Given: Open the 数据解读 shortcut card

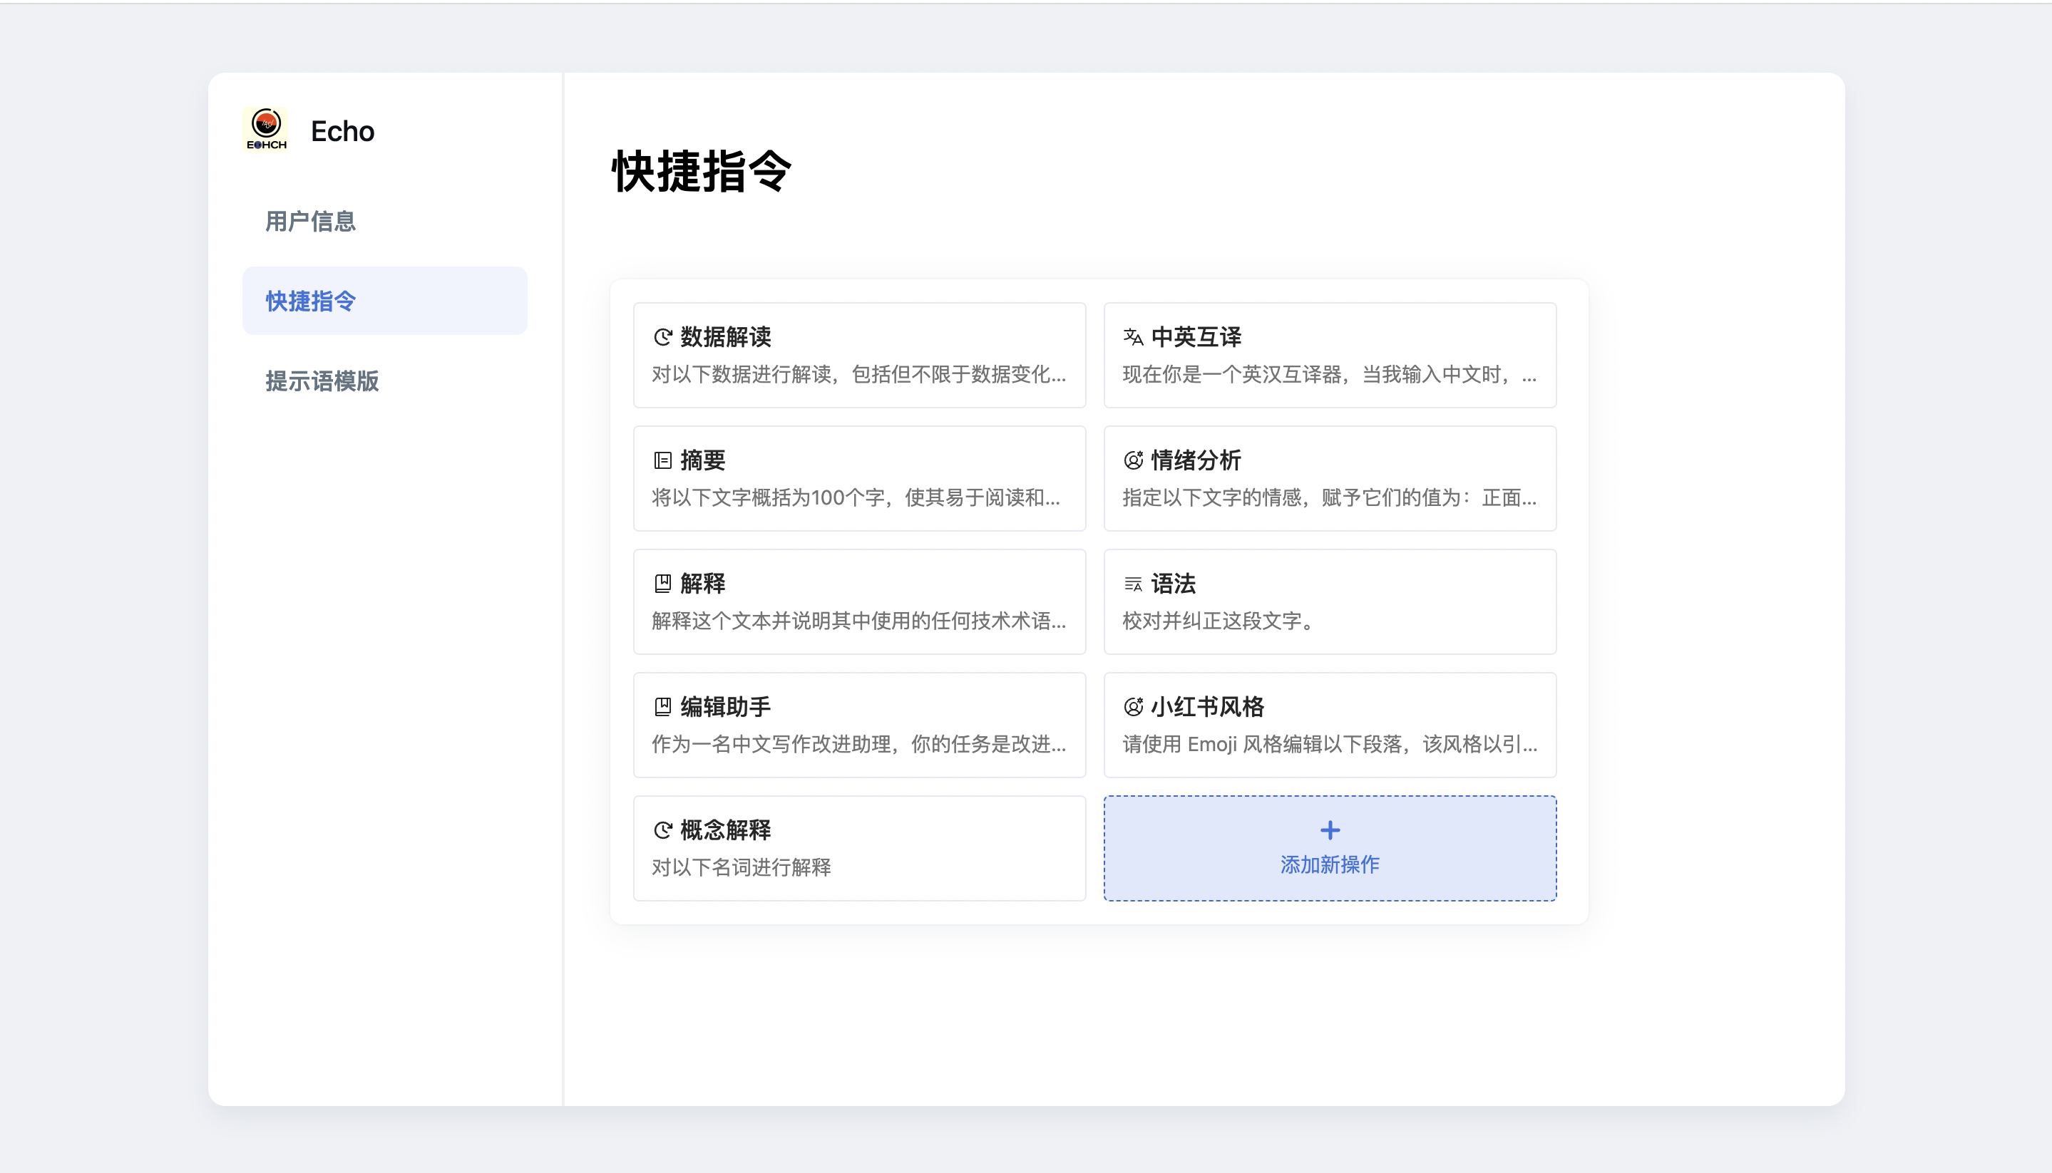Looking at the screenshot, I should 859,356.
